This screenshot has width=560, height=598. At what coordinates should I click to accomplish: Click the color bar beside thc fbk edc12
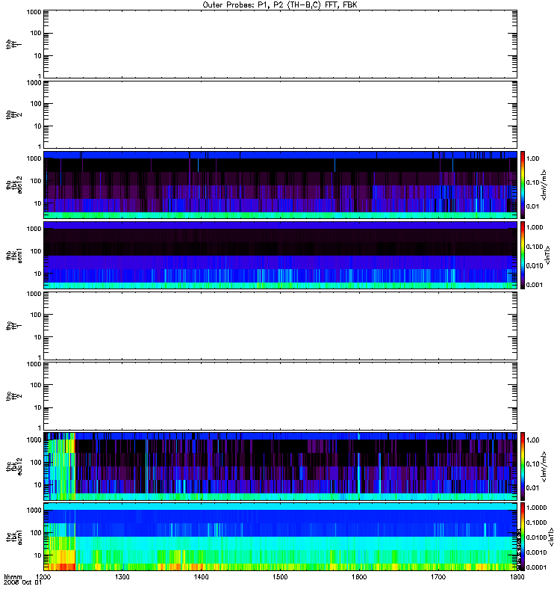pyautogui.click(x=523, y=466)
